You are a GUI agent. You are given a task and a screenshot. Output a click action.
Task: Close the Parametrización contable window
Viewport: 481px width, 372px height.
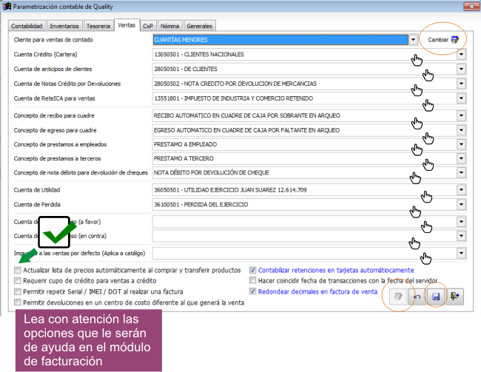point(471,6)
